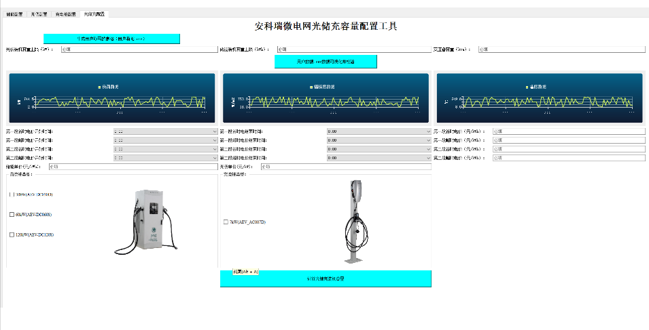
Task: Click the middle irradiance data line chart
Action: [326, 98]
